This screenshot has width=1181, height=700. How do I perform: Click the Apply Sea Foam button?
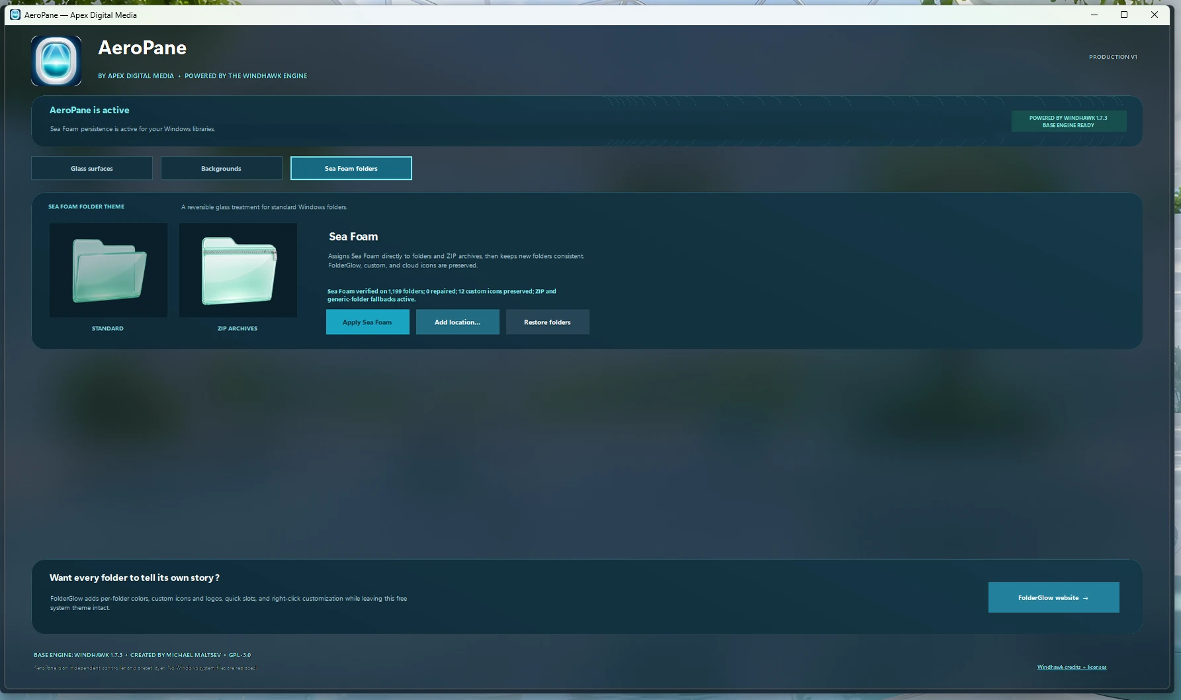coord(368,322)
